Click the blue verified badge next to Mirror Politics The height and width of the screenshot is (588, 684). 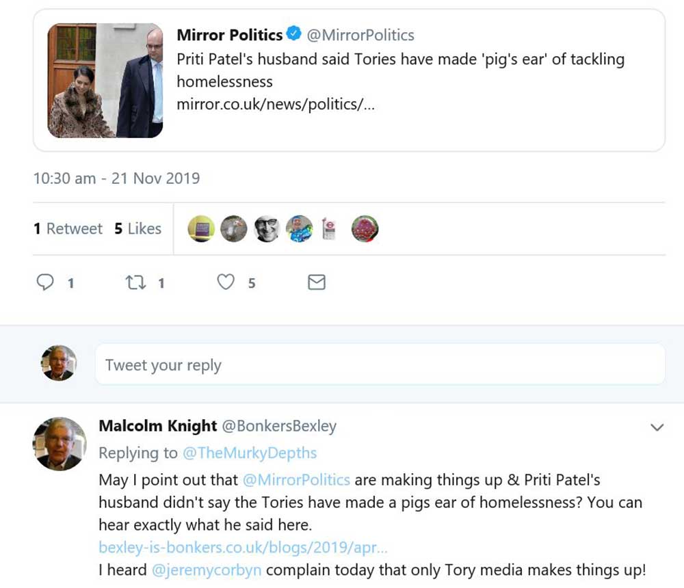point(294,34)
